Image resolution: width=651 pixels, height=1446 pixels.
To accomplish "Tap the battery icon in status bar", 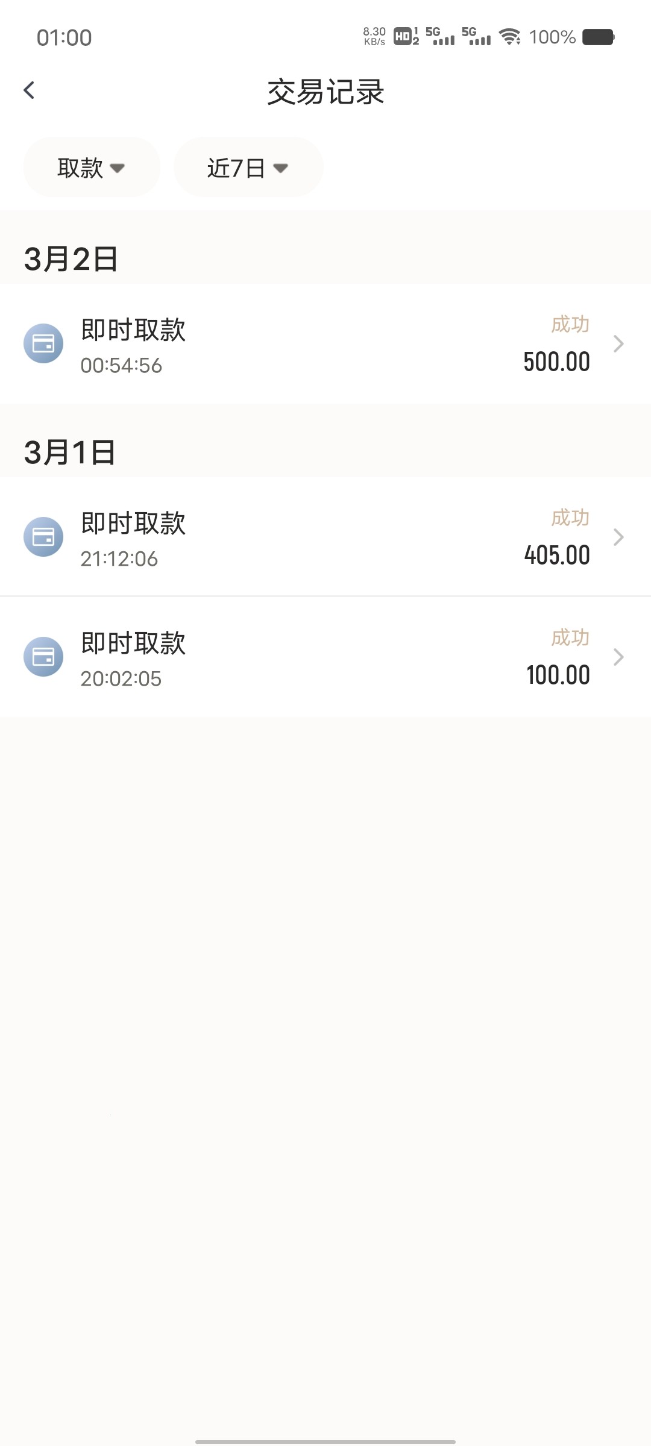I will pyautogui.click(x=598, y=37).
